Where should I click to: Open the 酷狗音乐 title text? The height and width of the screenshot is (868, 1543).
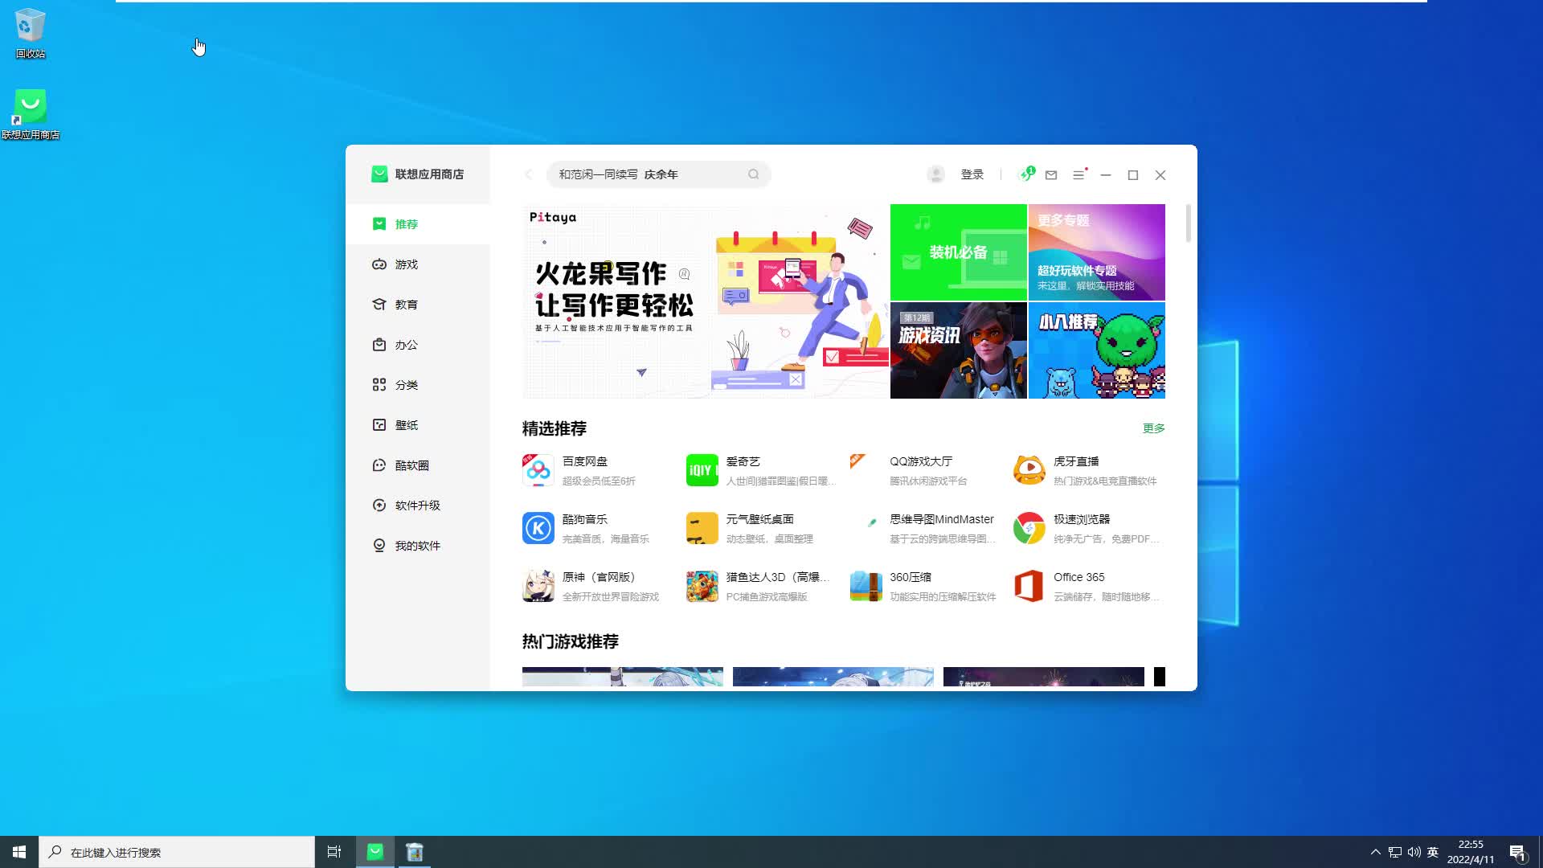585,519
